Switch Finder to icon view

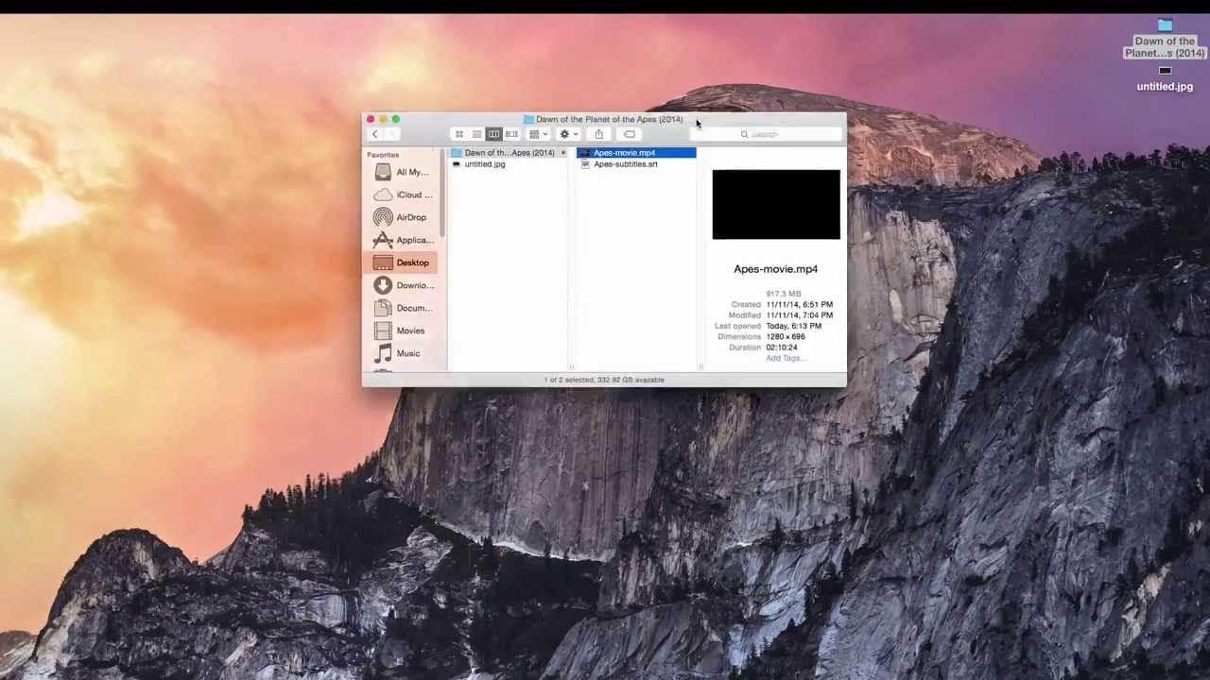pos(459,134)
